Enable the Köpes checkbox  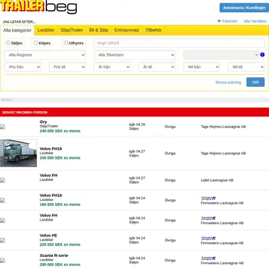pyautogui.click(x=36, y=42)
